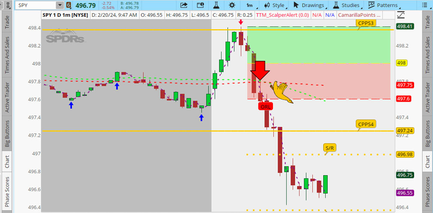The width and height of the screenshot is (433, 213).
Task: Open Active Trader tab in left sidebar
Action: 7,97
